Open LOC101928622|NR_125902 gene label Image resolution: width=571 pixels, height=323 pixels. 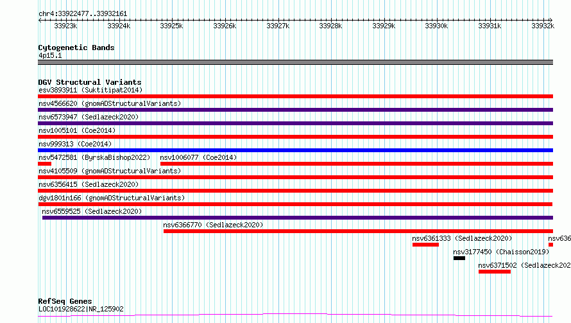pos(81,309)
